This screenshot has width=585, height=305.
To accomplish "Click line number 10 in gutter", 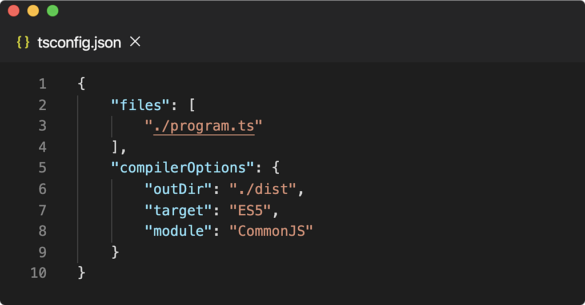I will click(38, 273).
